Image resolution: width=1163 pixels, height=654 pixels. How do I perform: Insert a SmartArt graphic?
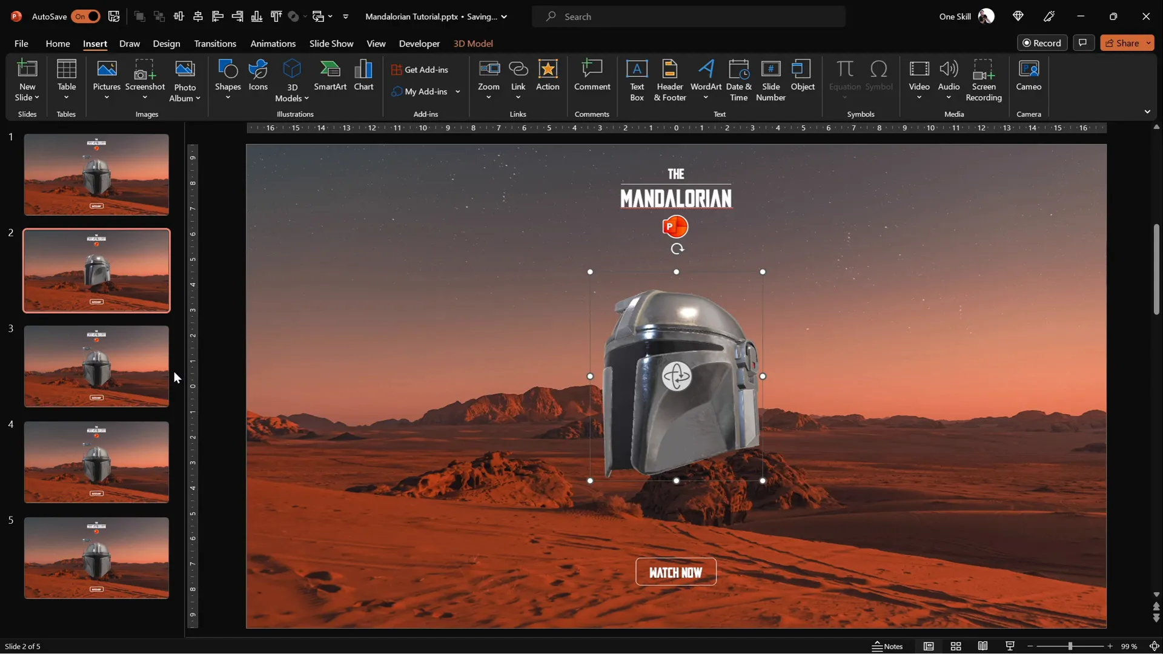pyautogui.click(x=330, y=76)
